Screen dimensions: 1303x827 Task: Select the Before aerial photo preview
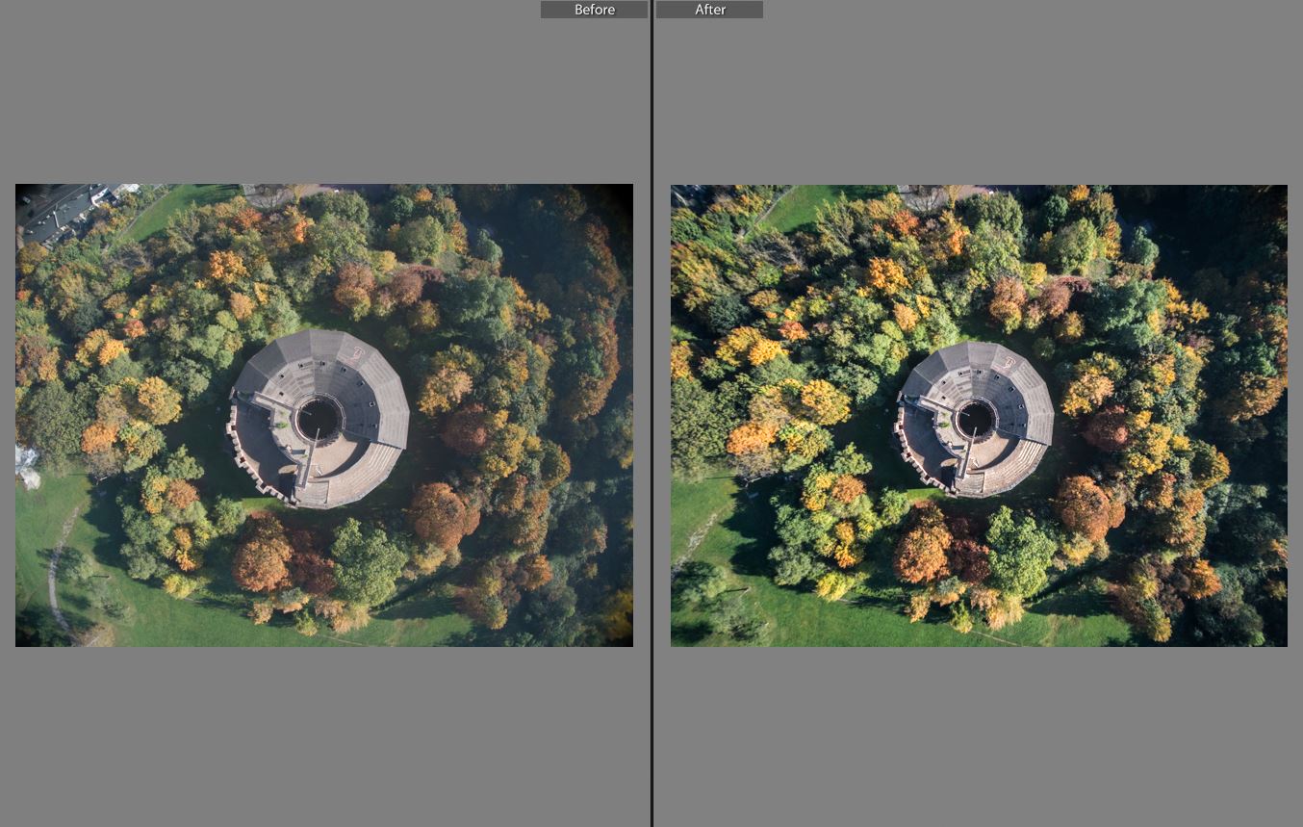324,415
